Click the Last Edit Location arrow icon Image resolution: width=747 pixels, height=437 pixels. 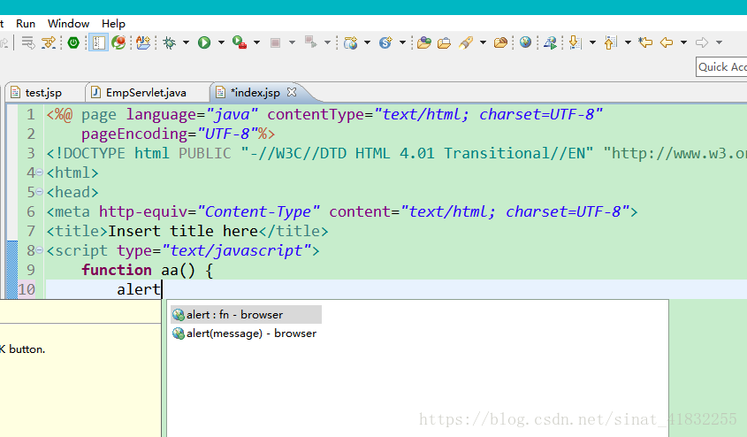point(645,42)
